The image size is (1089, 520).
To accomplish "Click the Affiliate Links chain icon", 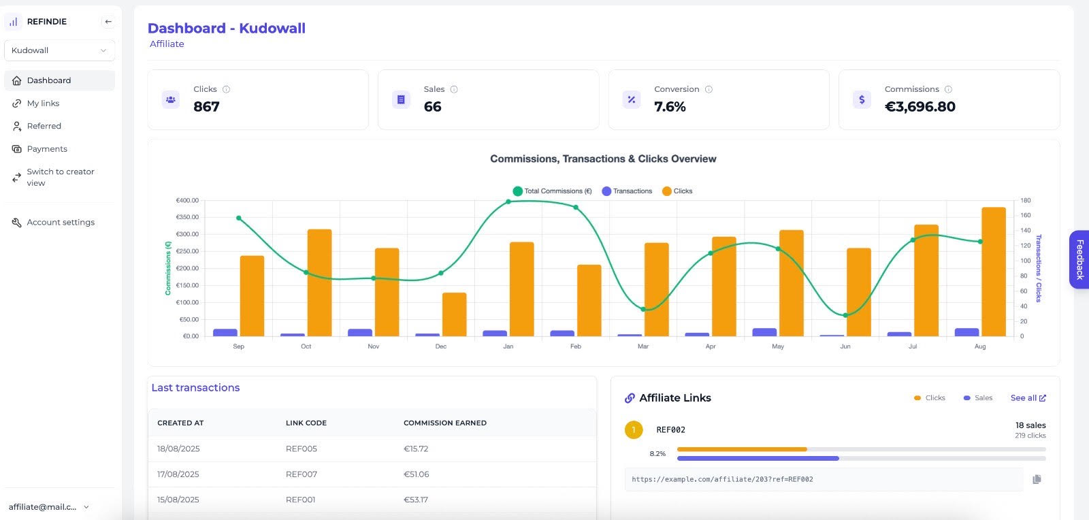I will [x=630, y=398].
